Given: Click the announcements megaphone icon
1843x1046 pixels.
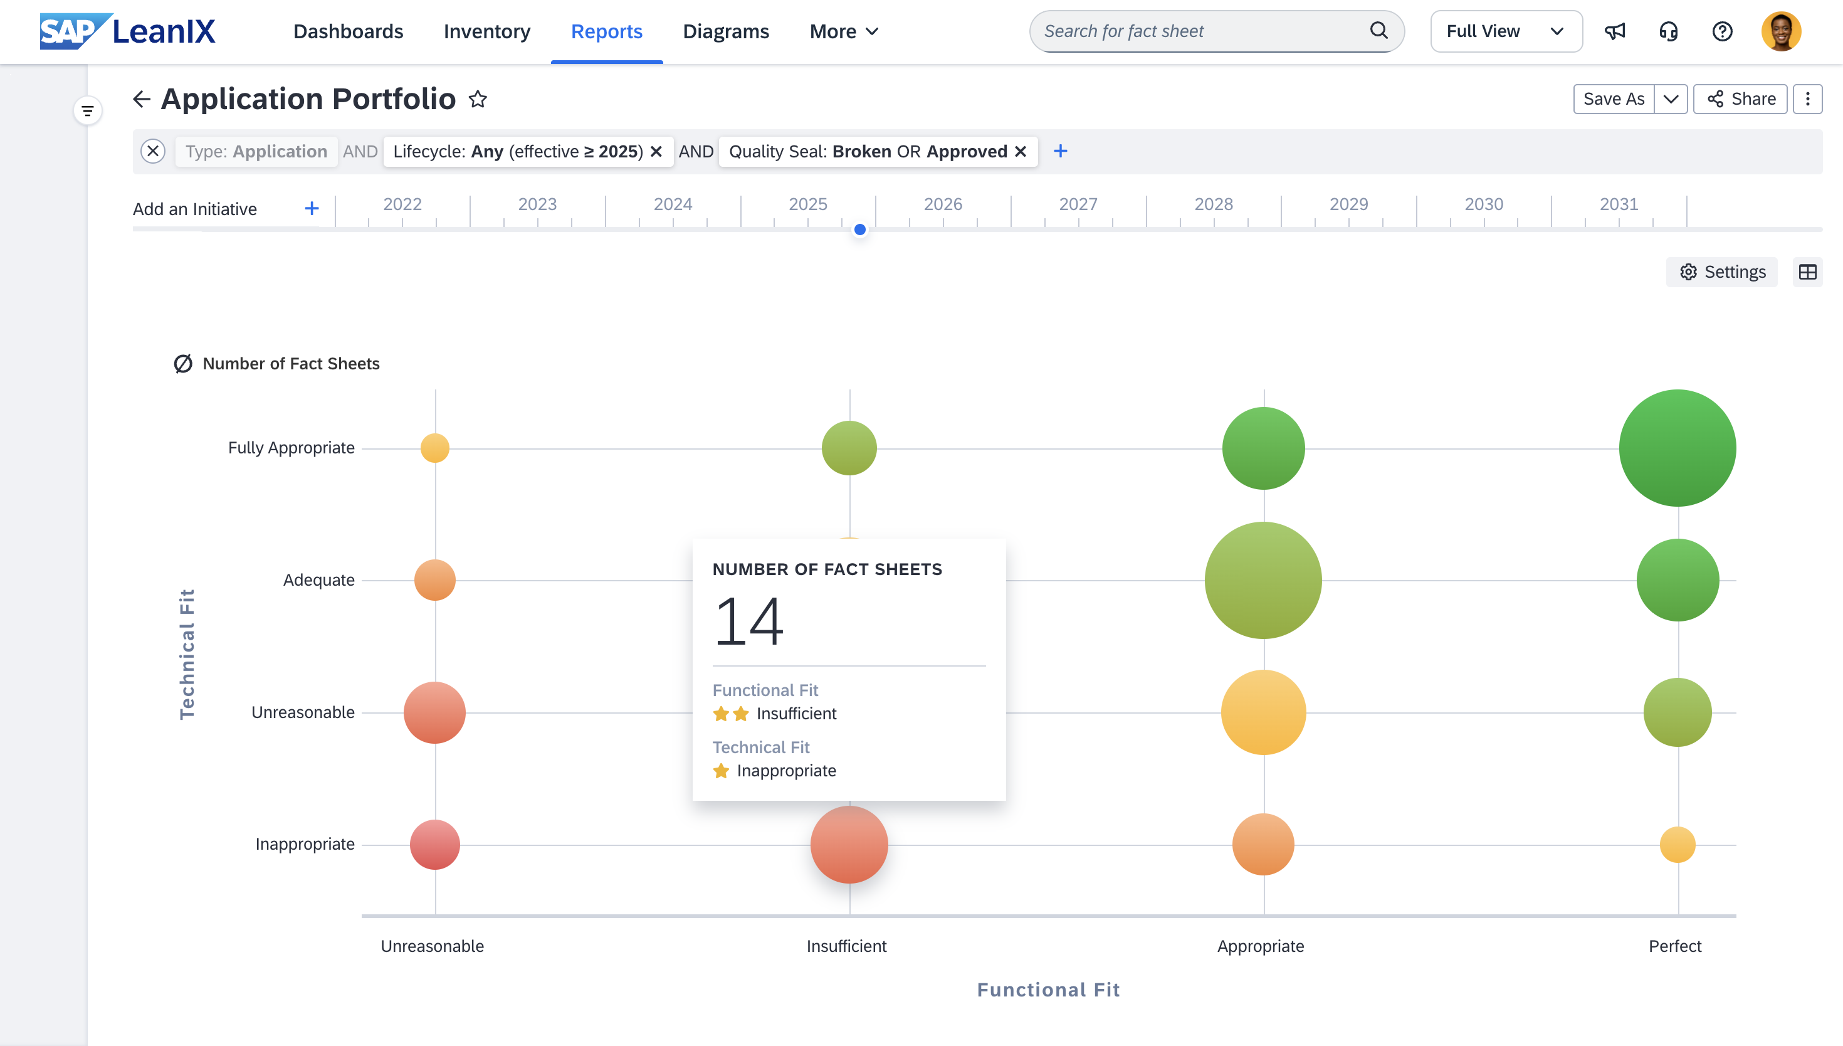Looking at the screenshot, I should tap(1615, 31).
